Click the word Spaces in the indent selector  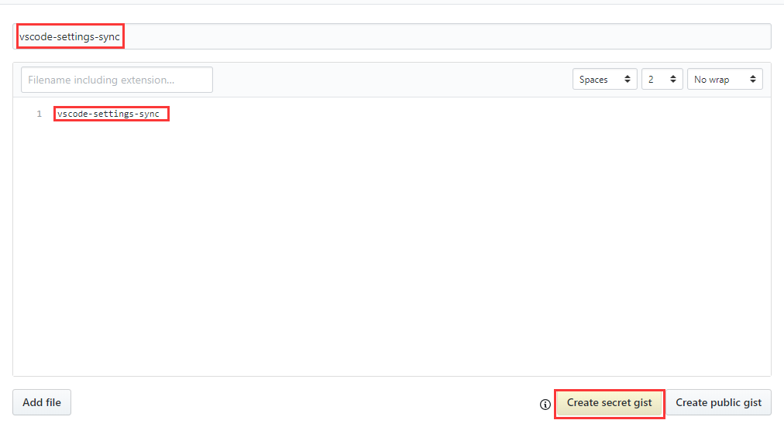pos(593,80)
